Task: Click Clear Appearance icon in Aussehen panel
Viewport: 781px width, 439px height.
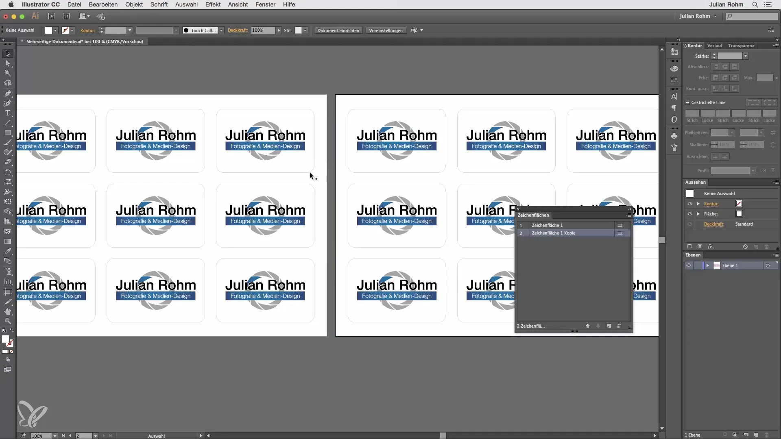Action: pos(745,247)
